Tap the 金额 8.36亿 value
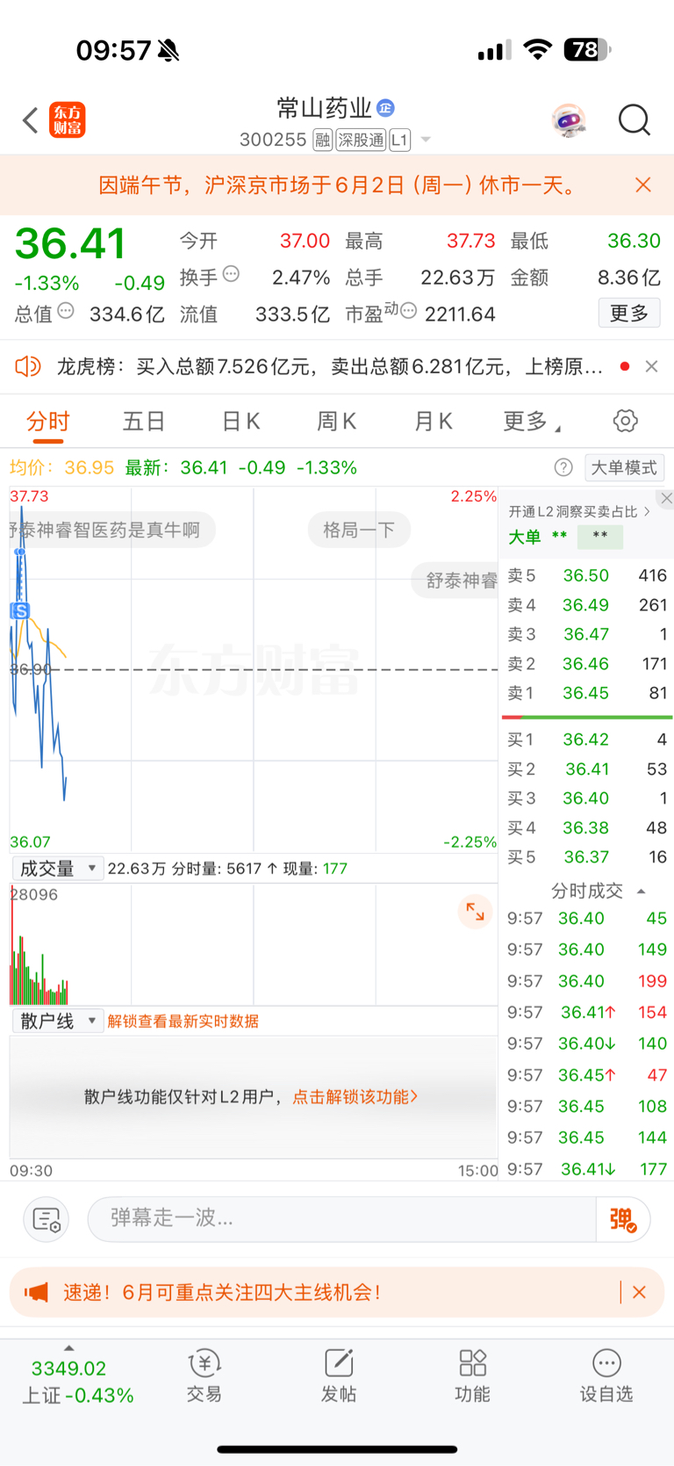Viewport: 674px width, 1466px height. point(629,278)
